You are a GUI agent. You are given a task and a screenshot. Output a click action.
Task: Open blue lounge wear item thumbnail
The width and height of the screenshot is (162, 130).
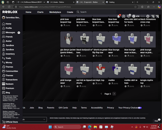pyautogui.click(x=116, y=39)
